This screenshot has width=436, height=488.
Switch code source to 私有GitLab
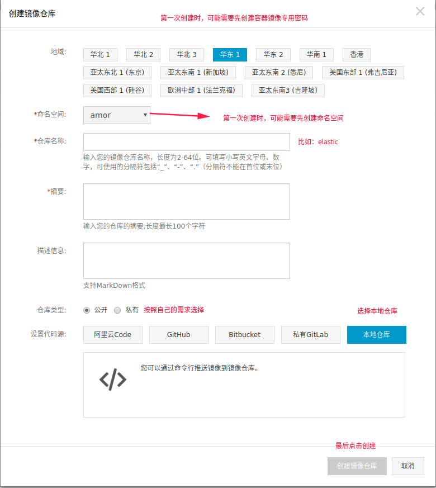(311, 335)
